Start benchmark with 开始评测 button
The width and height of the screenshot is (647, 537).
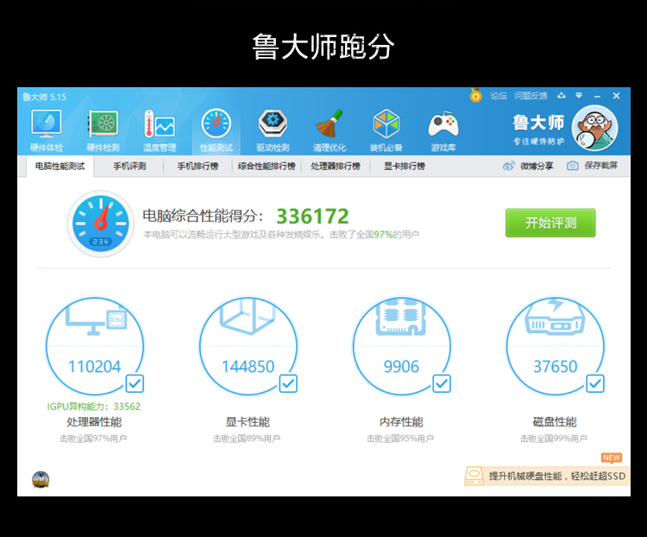click(550, 223)
